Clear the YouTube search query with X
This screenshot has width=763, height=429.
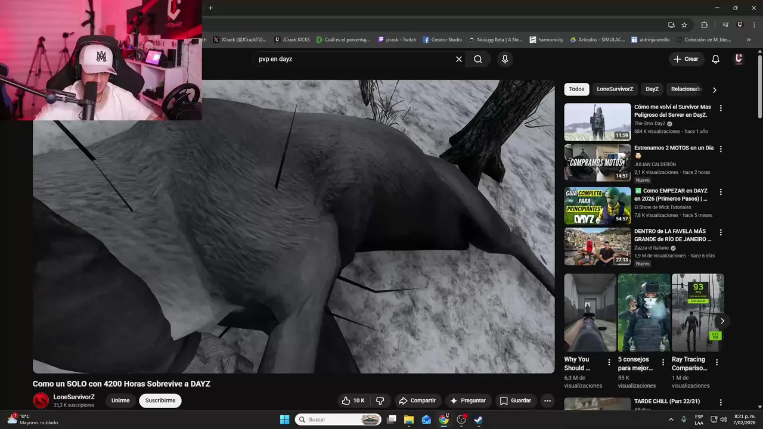coord(459,59)
